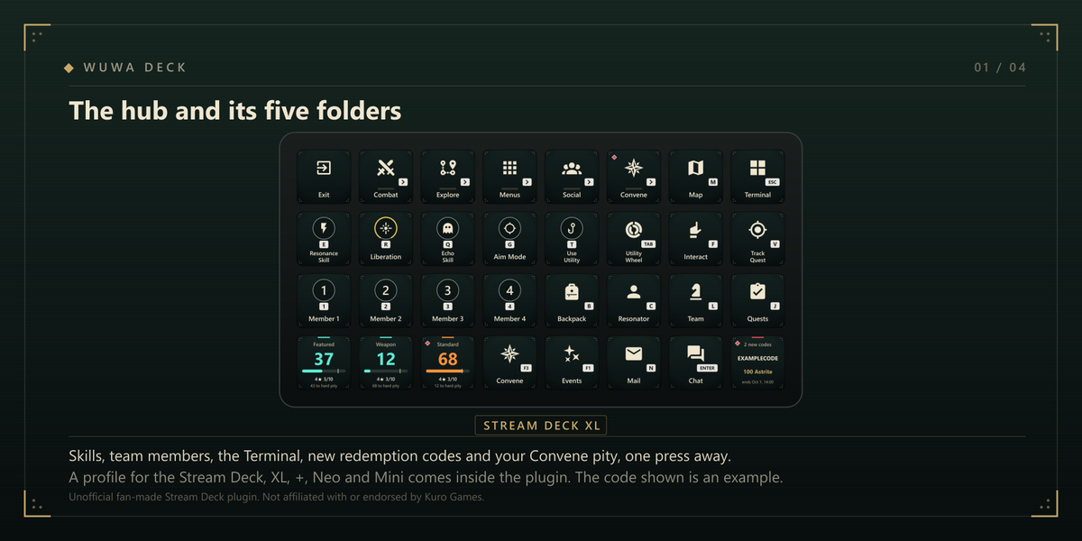Click the Weapon pity counter 12
Viewport: 1082px width, 541px height.
click(x=386, y=362)
